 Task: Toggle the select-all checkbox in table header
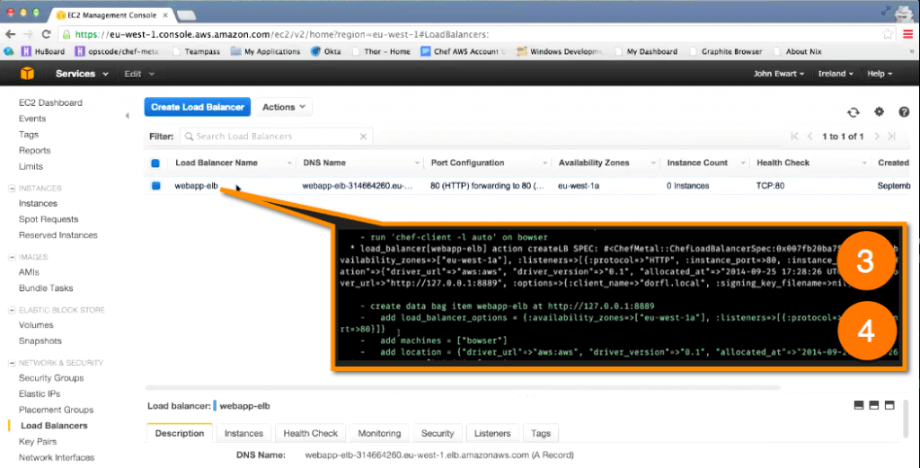tap(155, 163)
